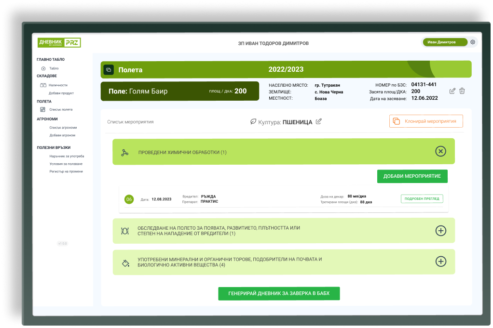Click the Табло home icon in sidebar
493x328 pixels.
43,68
